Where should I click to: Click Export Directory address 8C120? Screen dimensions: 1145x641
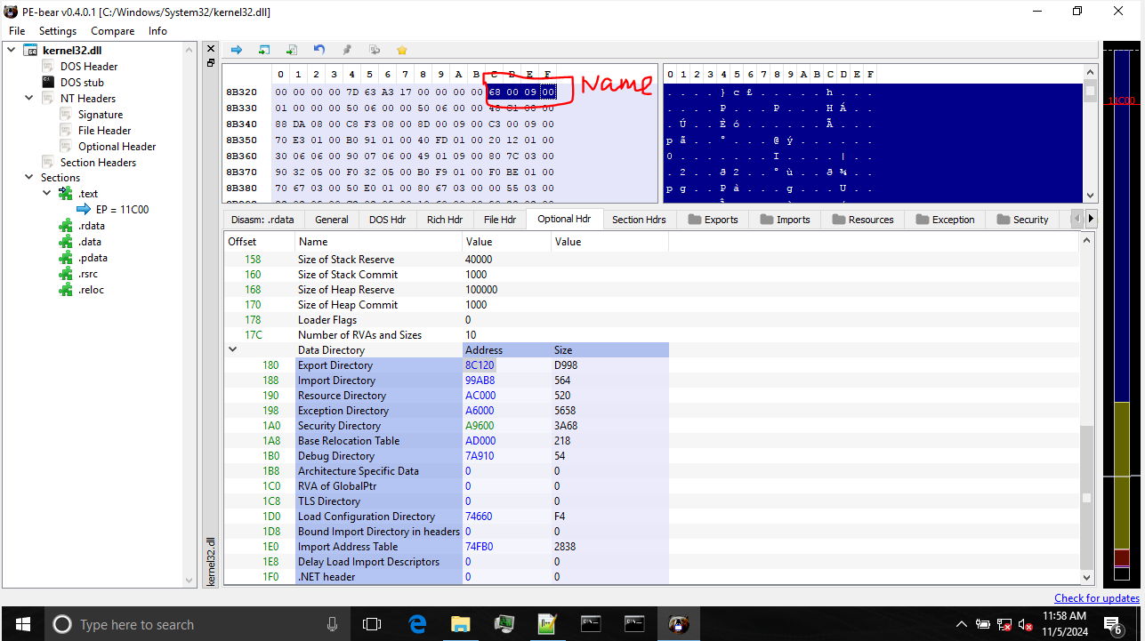click(x=480, y=365)
